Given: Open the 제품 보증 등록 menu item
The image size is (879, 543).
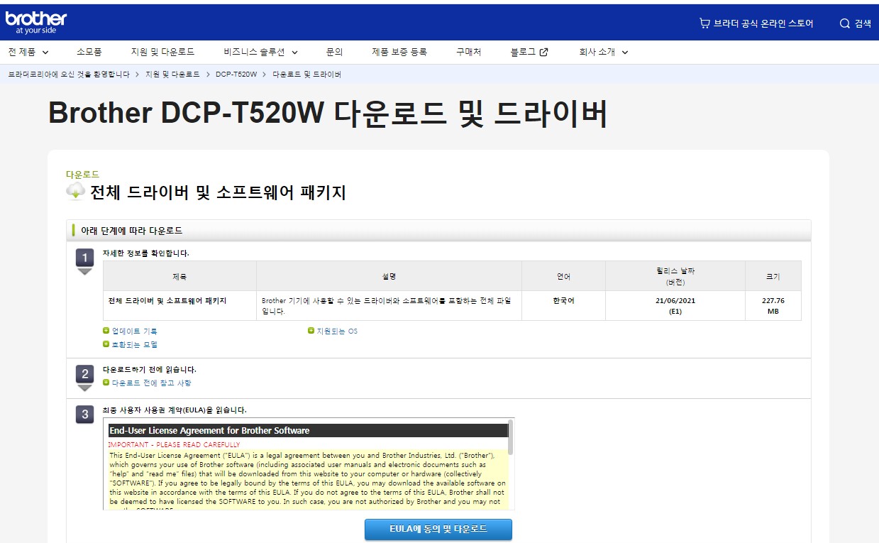Looking at the screenshot, I should pyautogui.click(x=399, y=52).
